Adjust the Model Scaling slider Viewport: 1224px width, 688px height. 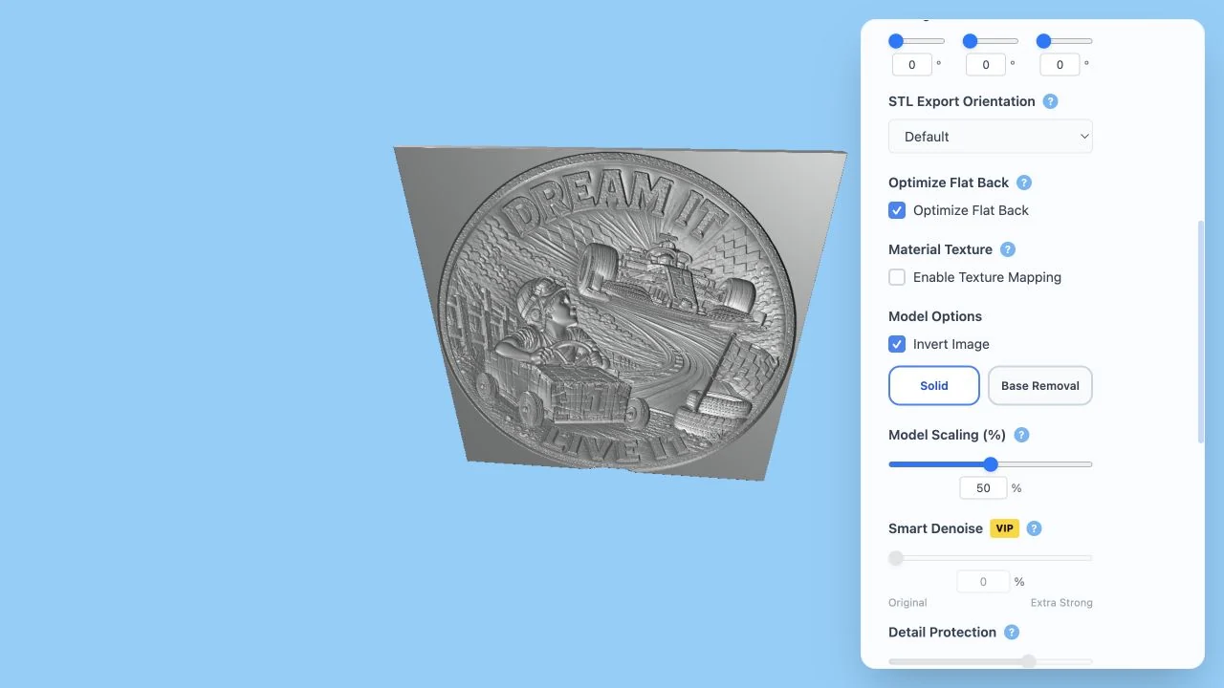[x=991, y=464]
